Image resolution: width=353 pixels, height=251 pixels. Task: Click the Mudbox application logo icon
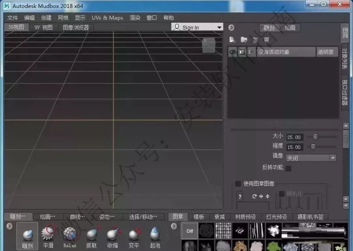(x=7, y=6)
